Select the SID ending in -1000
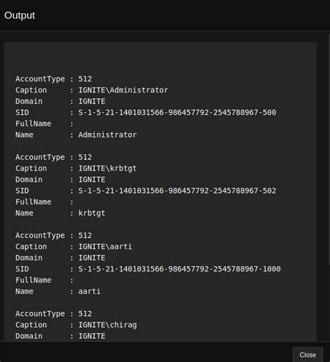Viewport: 330px width, 362px height. [180, 269]
